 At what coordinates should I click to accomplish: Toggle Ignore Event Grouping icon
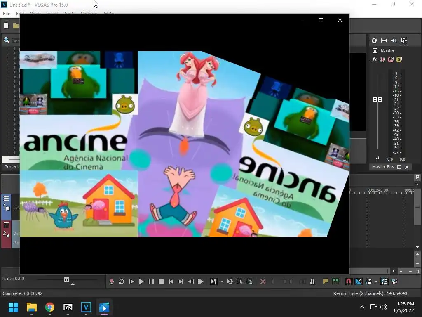394,282
